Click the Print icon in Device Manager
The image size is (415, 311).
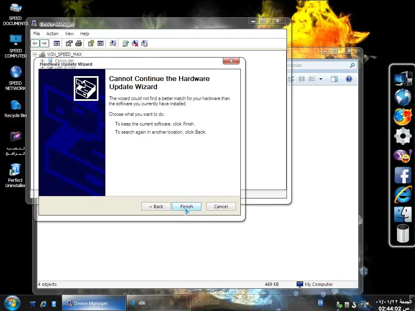79,43
